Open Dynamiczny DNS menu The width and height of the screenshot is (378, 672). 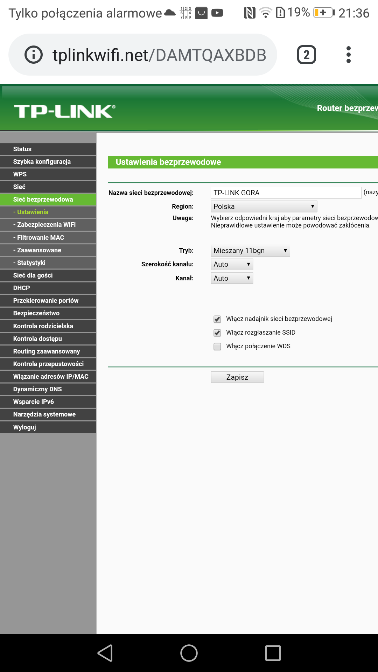(x=48, y=389)
